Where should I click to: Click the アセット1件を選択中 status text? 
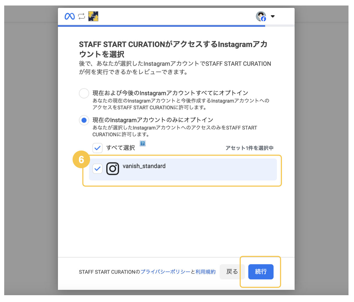pos(249,148)
